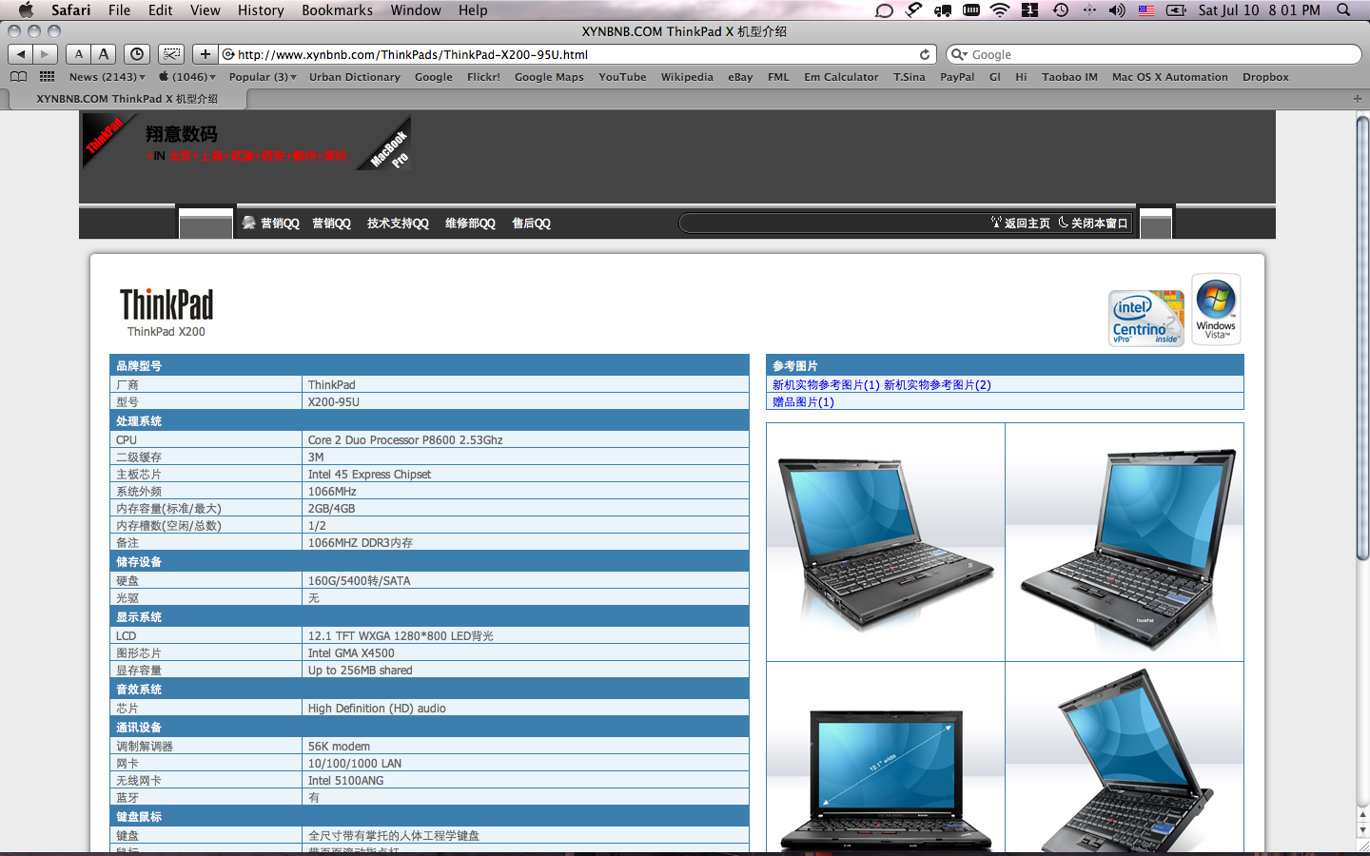Click the URL address field

(577, 54)
